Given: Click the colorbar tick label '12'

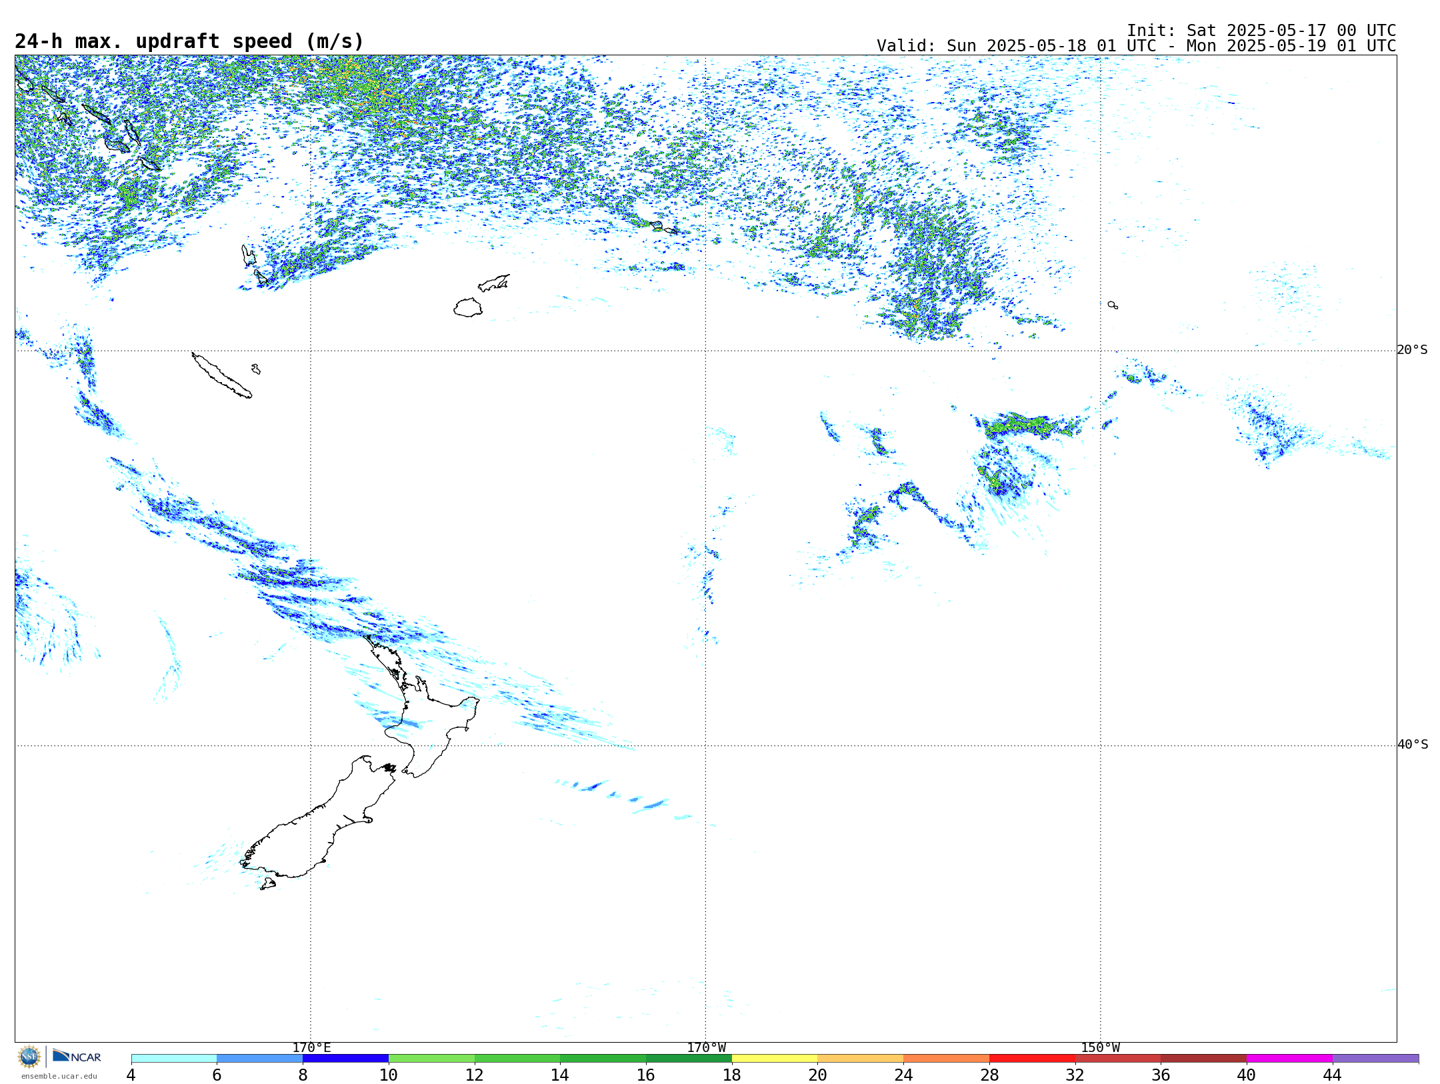Looking at the screenshot, I should (x=475, y=1075).
